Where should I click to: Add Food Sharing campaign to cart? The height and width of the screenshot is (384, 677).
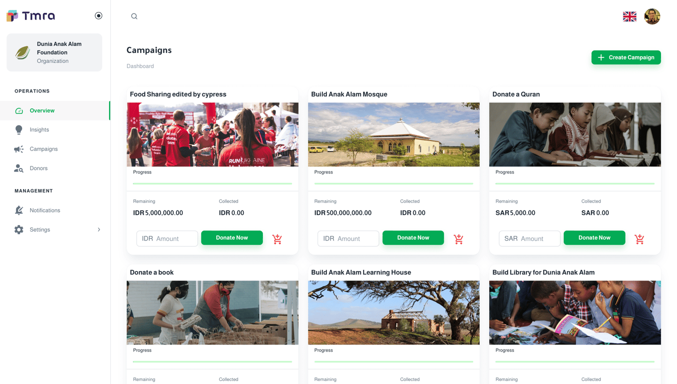(277, 239)
